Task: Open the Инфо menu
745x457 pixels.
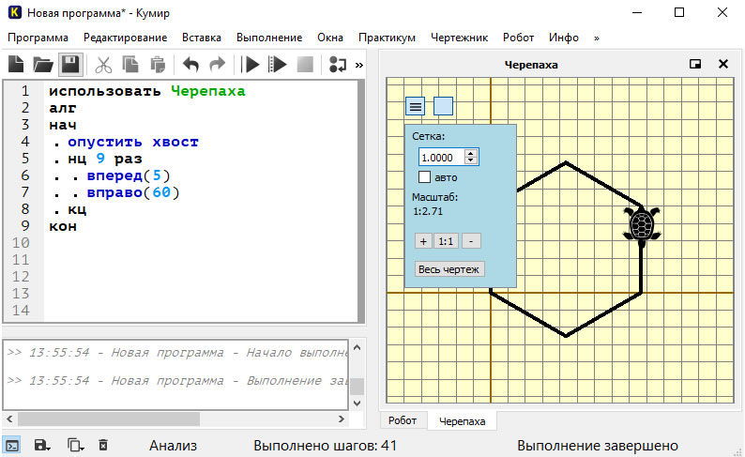Action: (x=564, y=38)
